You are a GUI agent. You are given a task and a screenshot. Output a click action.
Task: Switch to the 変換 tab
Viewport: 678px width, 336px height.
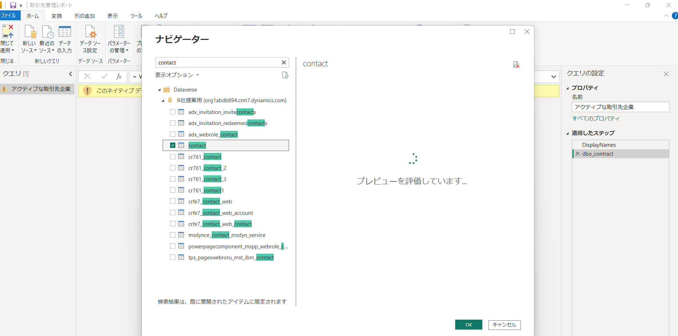[x=57, y=16]
